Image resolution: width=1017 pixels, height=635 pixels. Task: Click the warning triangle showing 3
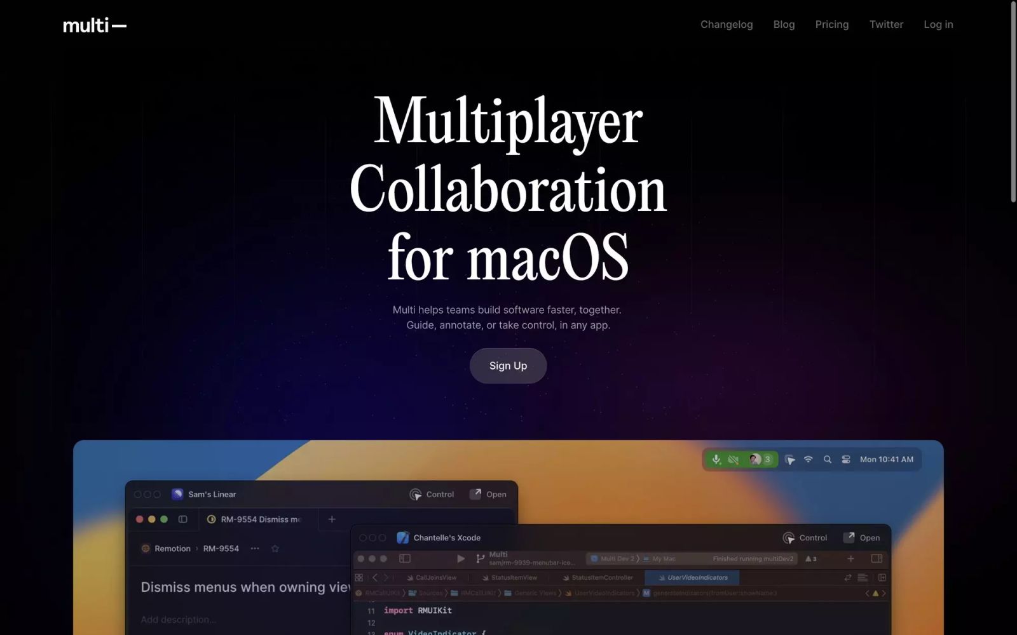[x=811, y=558]
